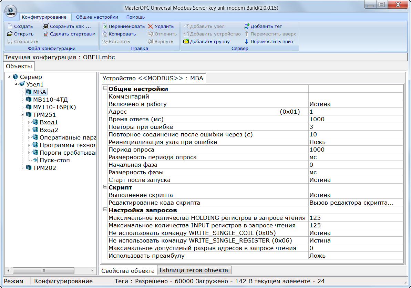Edit the Время ответа (мс) value
The width and height of the screenshot is (411, 288).
pos(356,119)
